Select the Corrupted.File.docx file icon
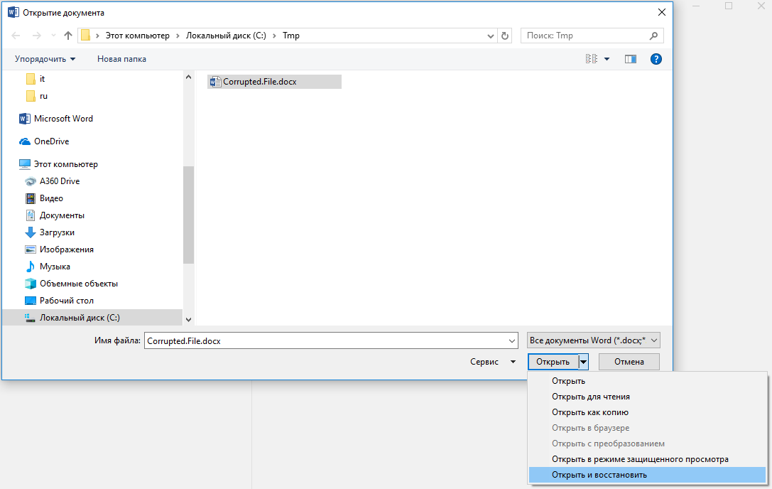 pos(215,82)
